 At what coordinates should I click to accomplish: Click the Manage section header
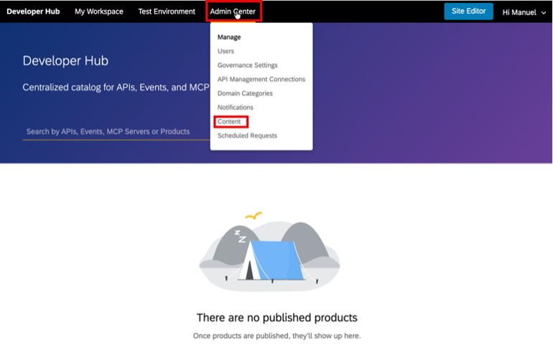229,37
